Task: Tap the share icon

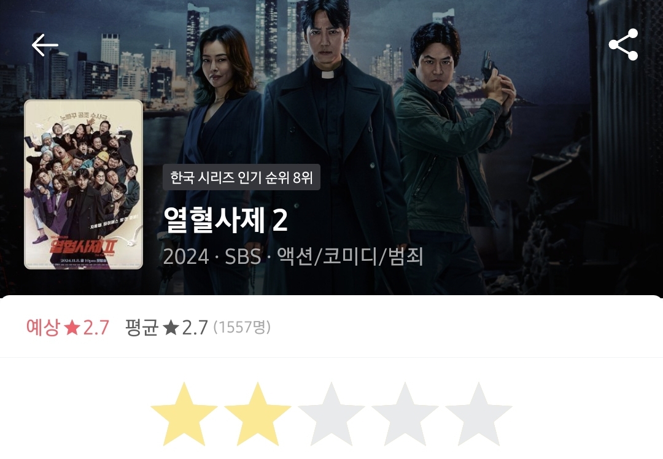Action: 623,45
